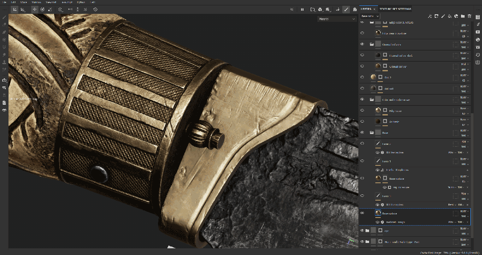Open the Base color channel dropdown in Layers
482x255 pixels.
coord(370,16)
